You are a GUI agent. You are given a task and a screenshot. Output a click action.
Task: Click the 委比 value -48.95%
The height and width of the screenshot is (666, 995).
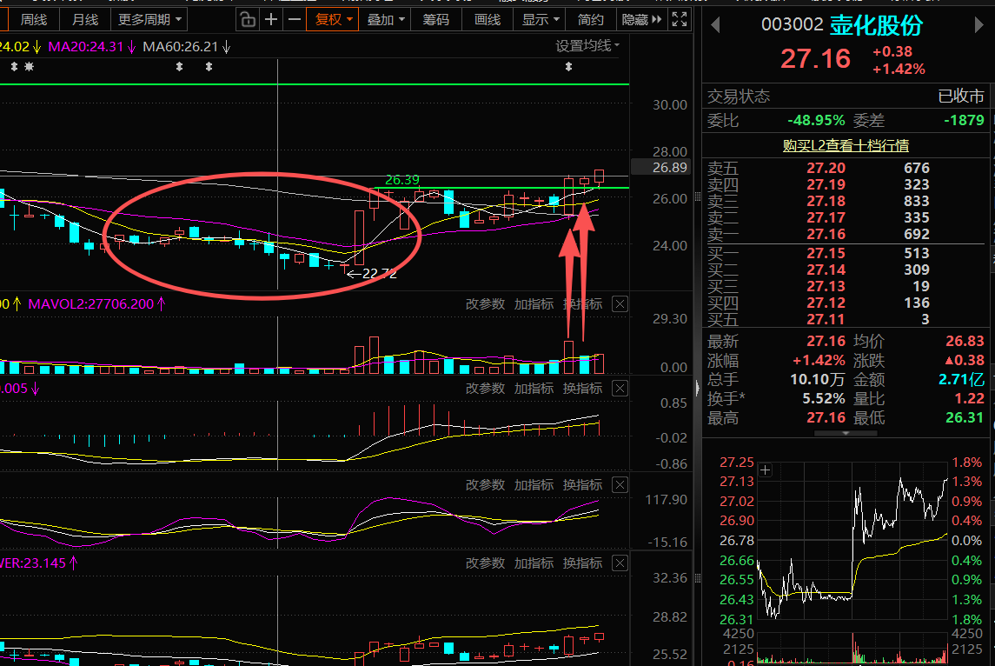(x=816, y=121)
